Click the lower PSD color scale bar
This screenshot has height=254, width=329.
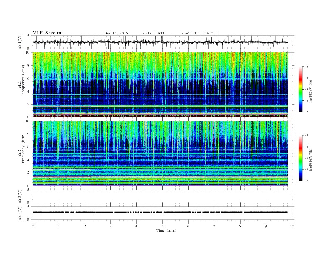coord(300,158)
